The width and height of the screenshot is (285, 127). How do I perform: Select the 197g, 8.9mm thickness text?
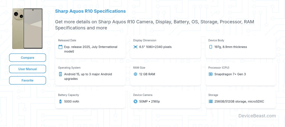(231, 47)
